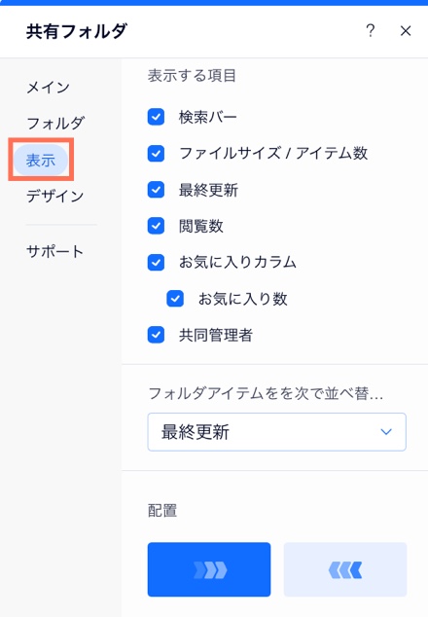Close the 共有フォルダ settings panel
Image resolution: width=428 pixels, height=617 pixels.
click(406, 31)
